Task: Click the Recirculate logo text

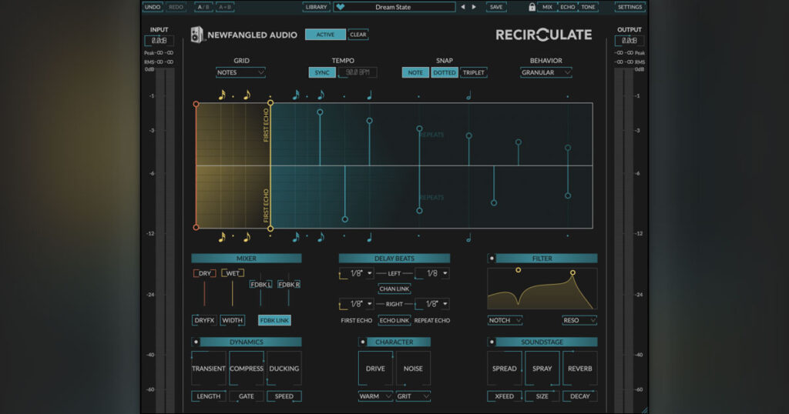Action: click(543, 35)
